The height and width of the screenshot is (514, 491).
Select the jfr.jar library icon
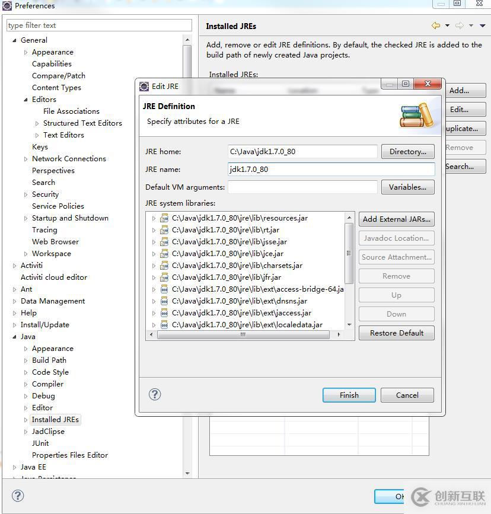(164, 277)
